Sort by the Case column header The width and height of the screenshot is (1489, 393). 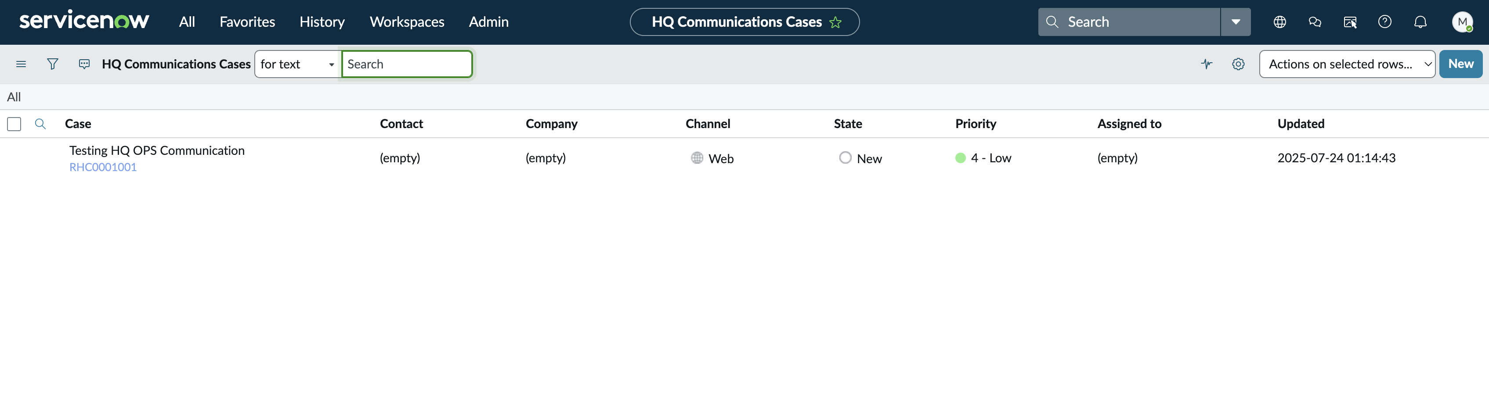click(x=78, y=124)
